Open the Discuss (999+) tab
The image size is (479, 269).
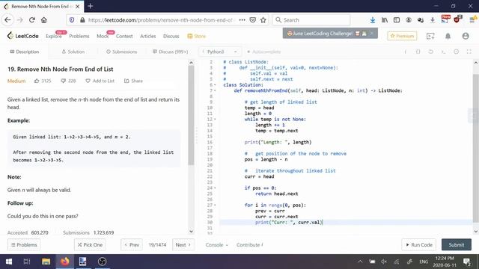(x=170, y=52)
